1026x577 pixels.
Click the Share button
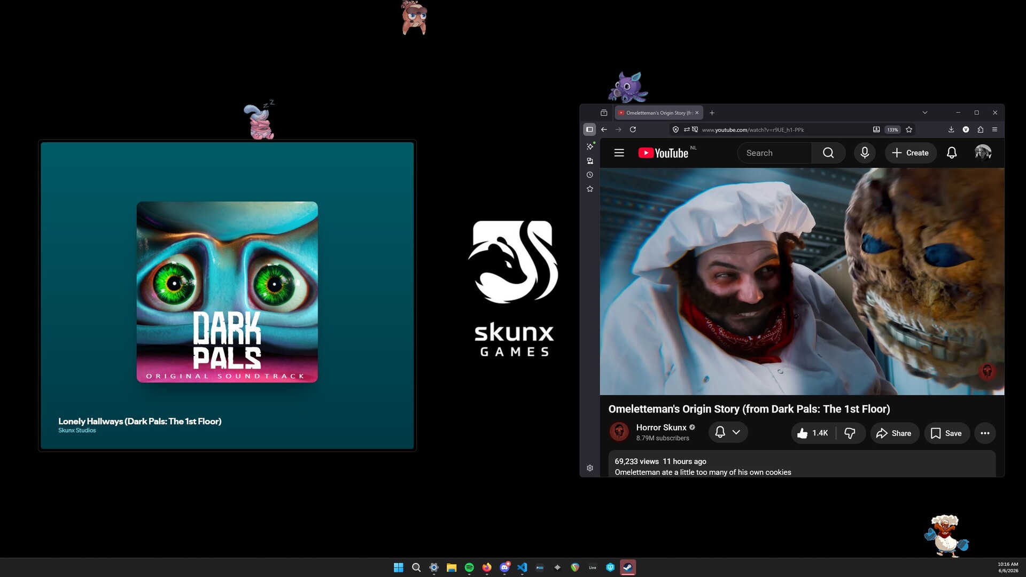click(894, 433)
